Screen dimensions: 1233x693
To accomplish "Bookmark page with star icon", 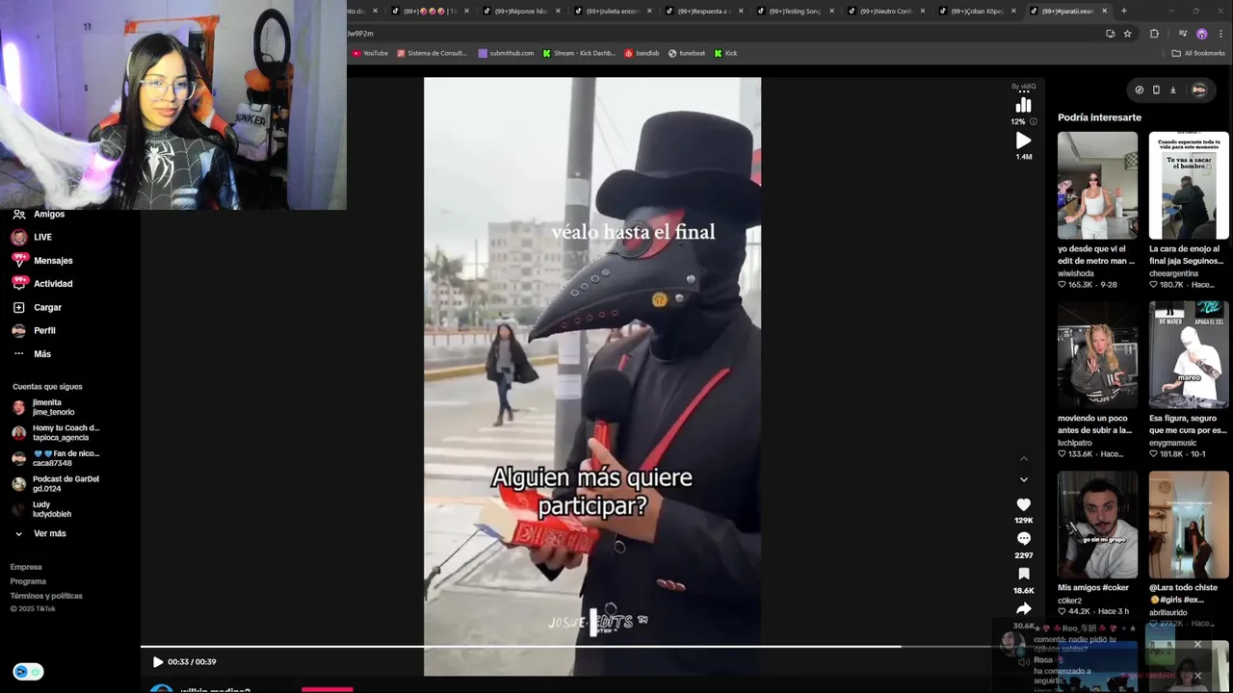I will pos(1126,34).
